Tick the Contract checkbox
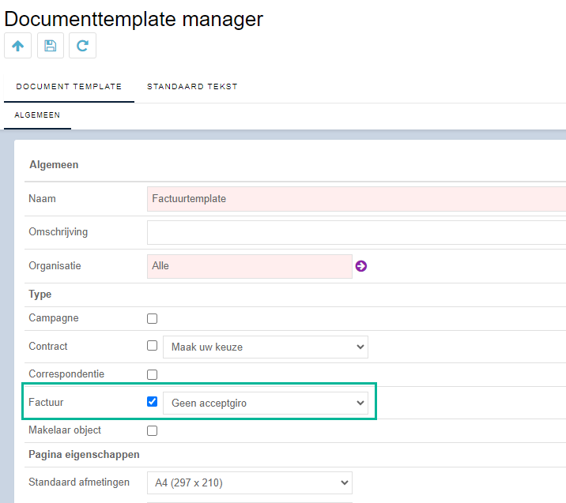 pos(153,346)
